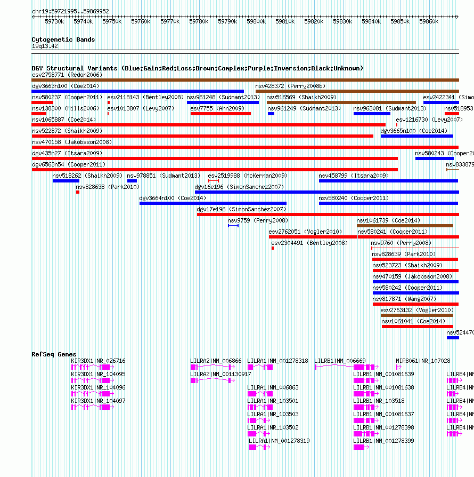The image size is (474, 477).
Task: Click the esv2519988 (McKernan2009) label
Action: [248, 176]
